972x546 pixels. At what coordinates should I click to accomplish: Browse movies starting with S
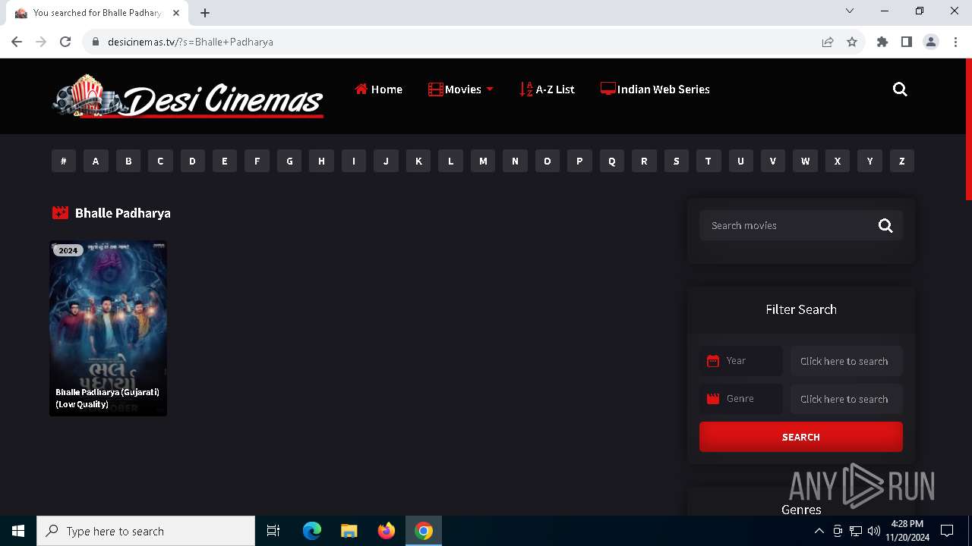pos(677,161)
